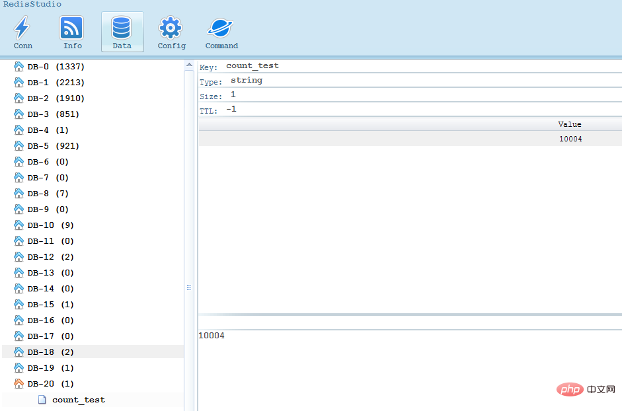This screenshot has height=411, width=622.
Task: Select database DB-17 (0)
Action: [x=50, y=336]
